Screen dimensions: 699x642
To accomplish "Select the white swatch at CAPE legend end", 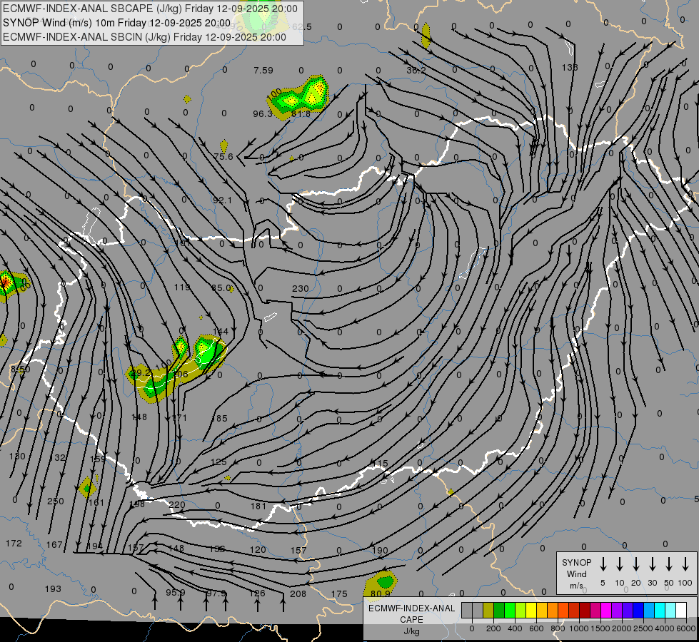I will coord(680,611).
